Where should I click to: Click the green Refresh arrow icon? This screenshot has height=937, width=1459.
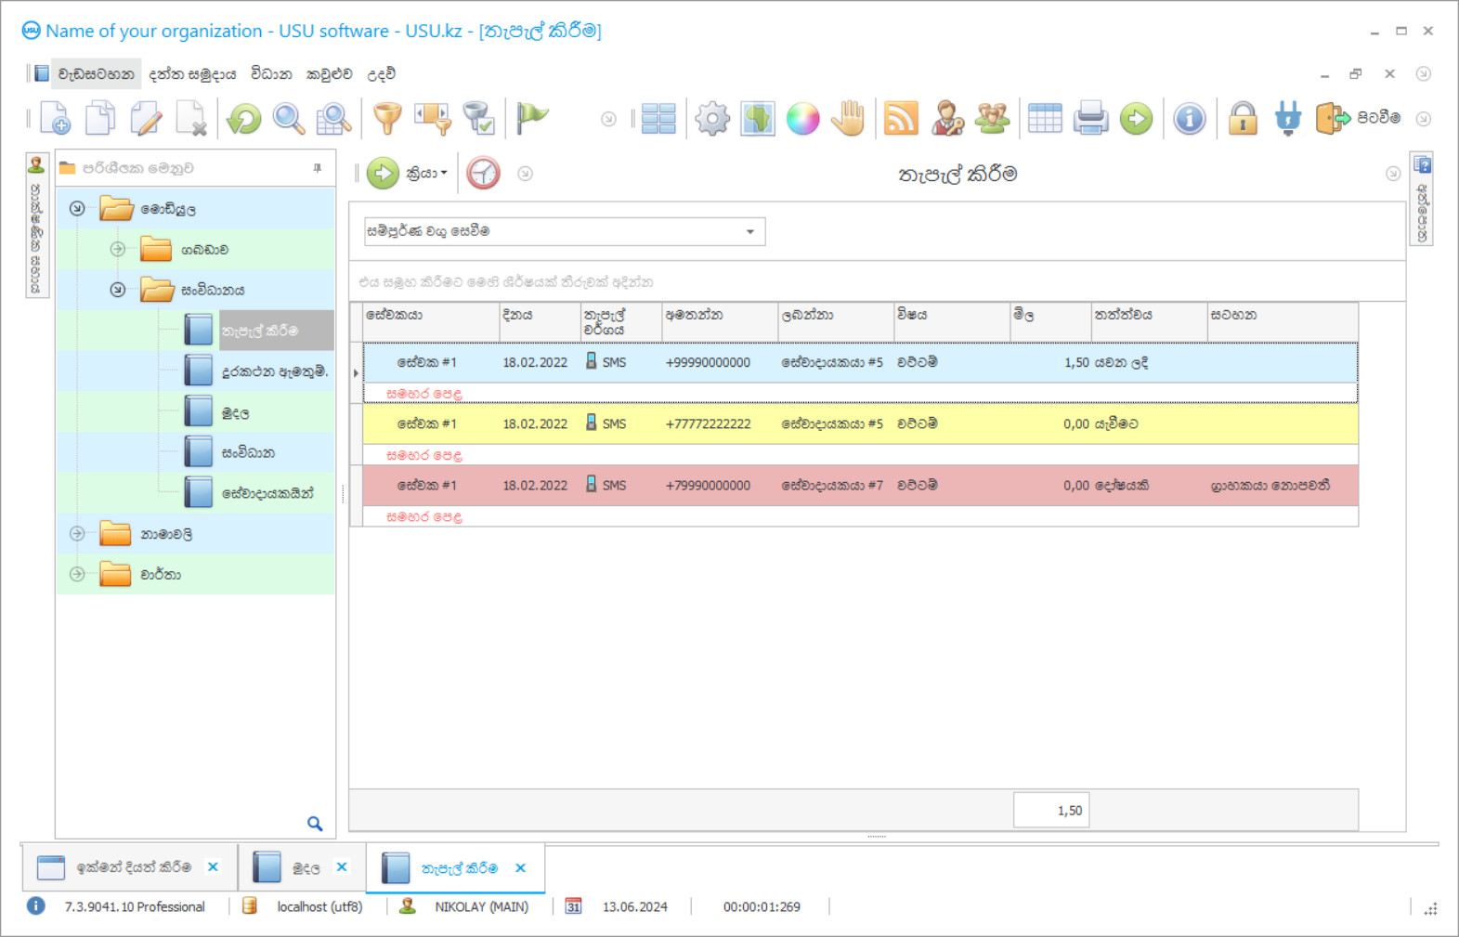(244, 119)
